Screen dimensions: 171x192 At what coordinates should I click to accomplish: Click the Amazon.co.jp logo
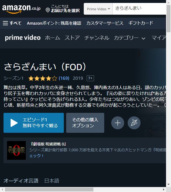tap(21, 9)
